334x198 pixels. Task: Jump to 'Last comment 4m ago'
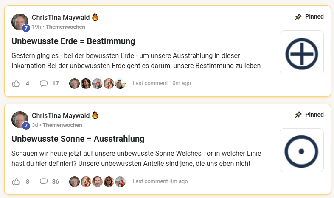tap(160, 181)
